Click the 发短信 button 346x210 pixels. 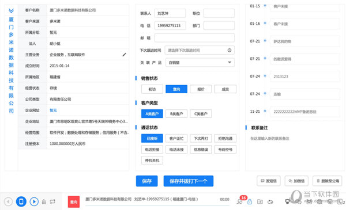tap(269, 181)
